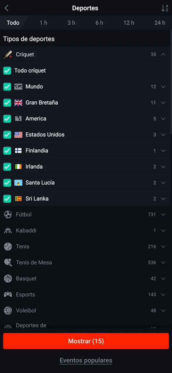This screenshot has width=172, height=373.
Task: Select the Fútbol soccer ball icon
Action: [8, 214]
